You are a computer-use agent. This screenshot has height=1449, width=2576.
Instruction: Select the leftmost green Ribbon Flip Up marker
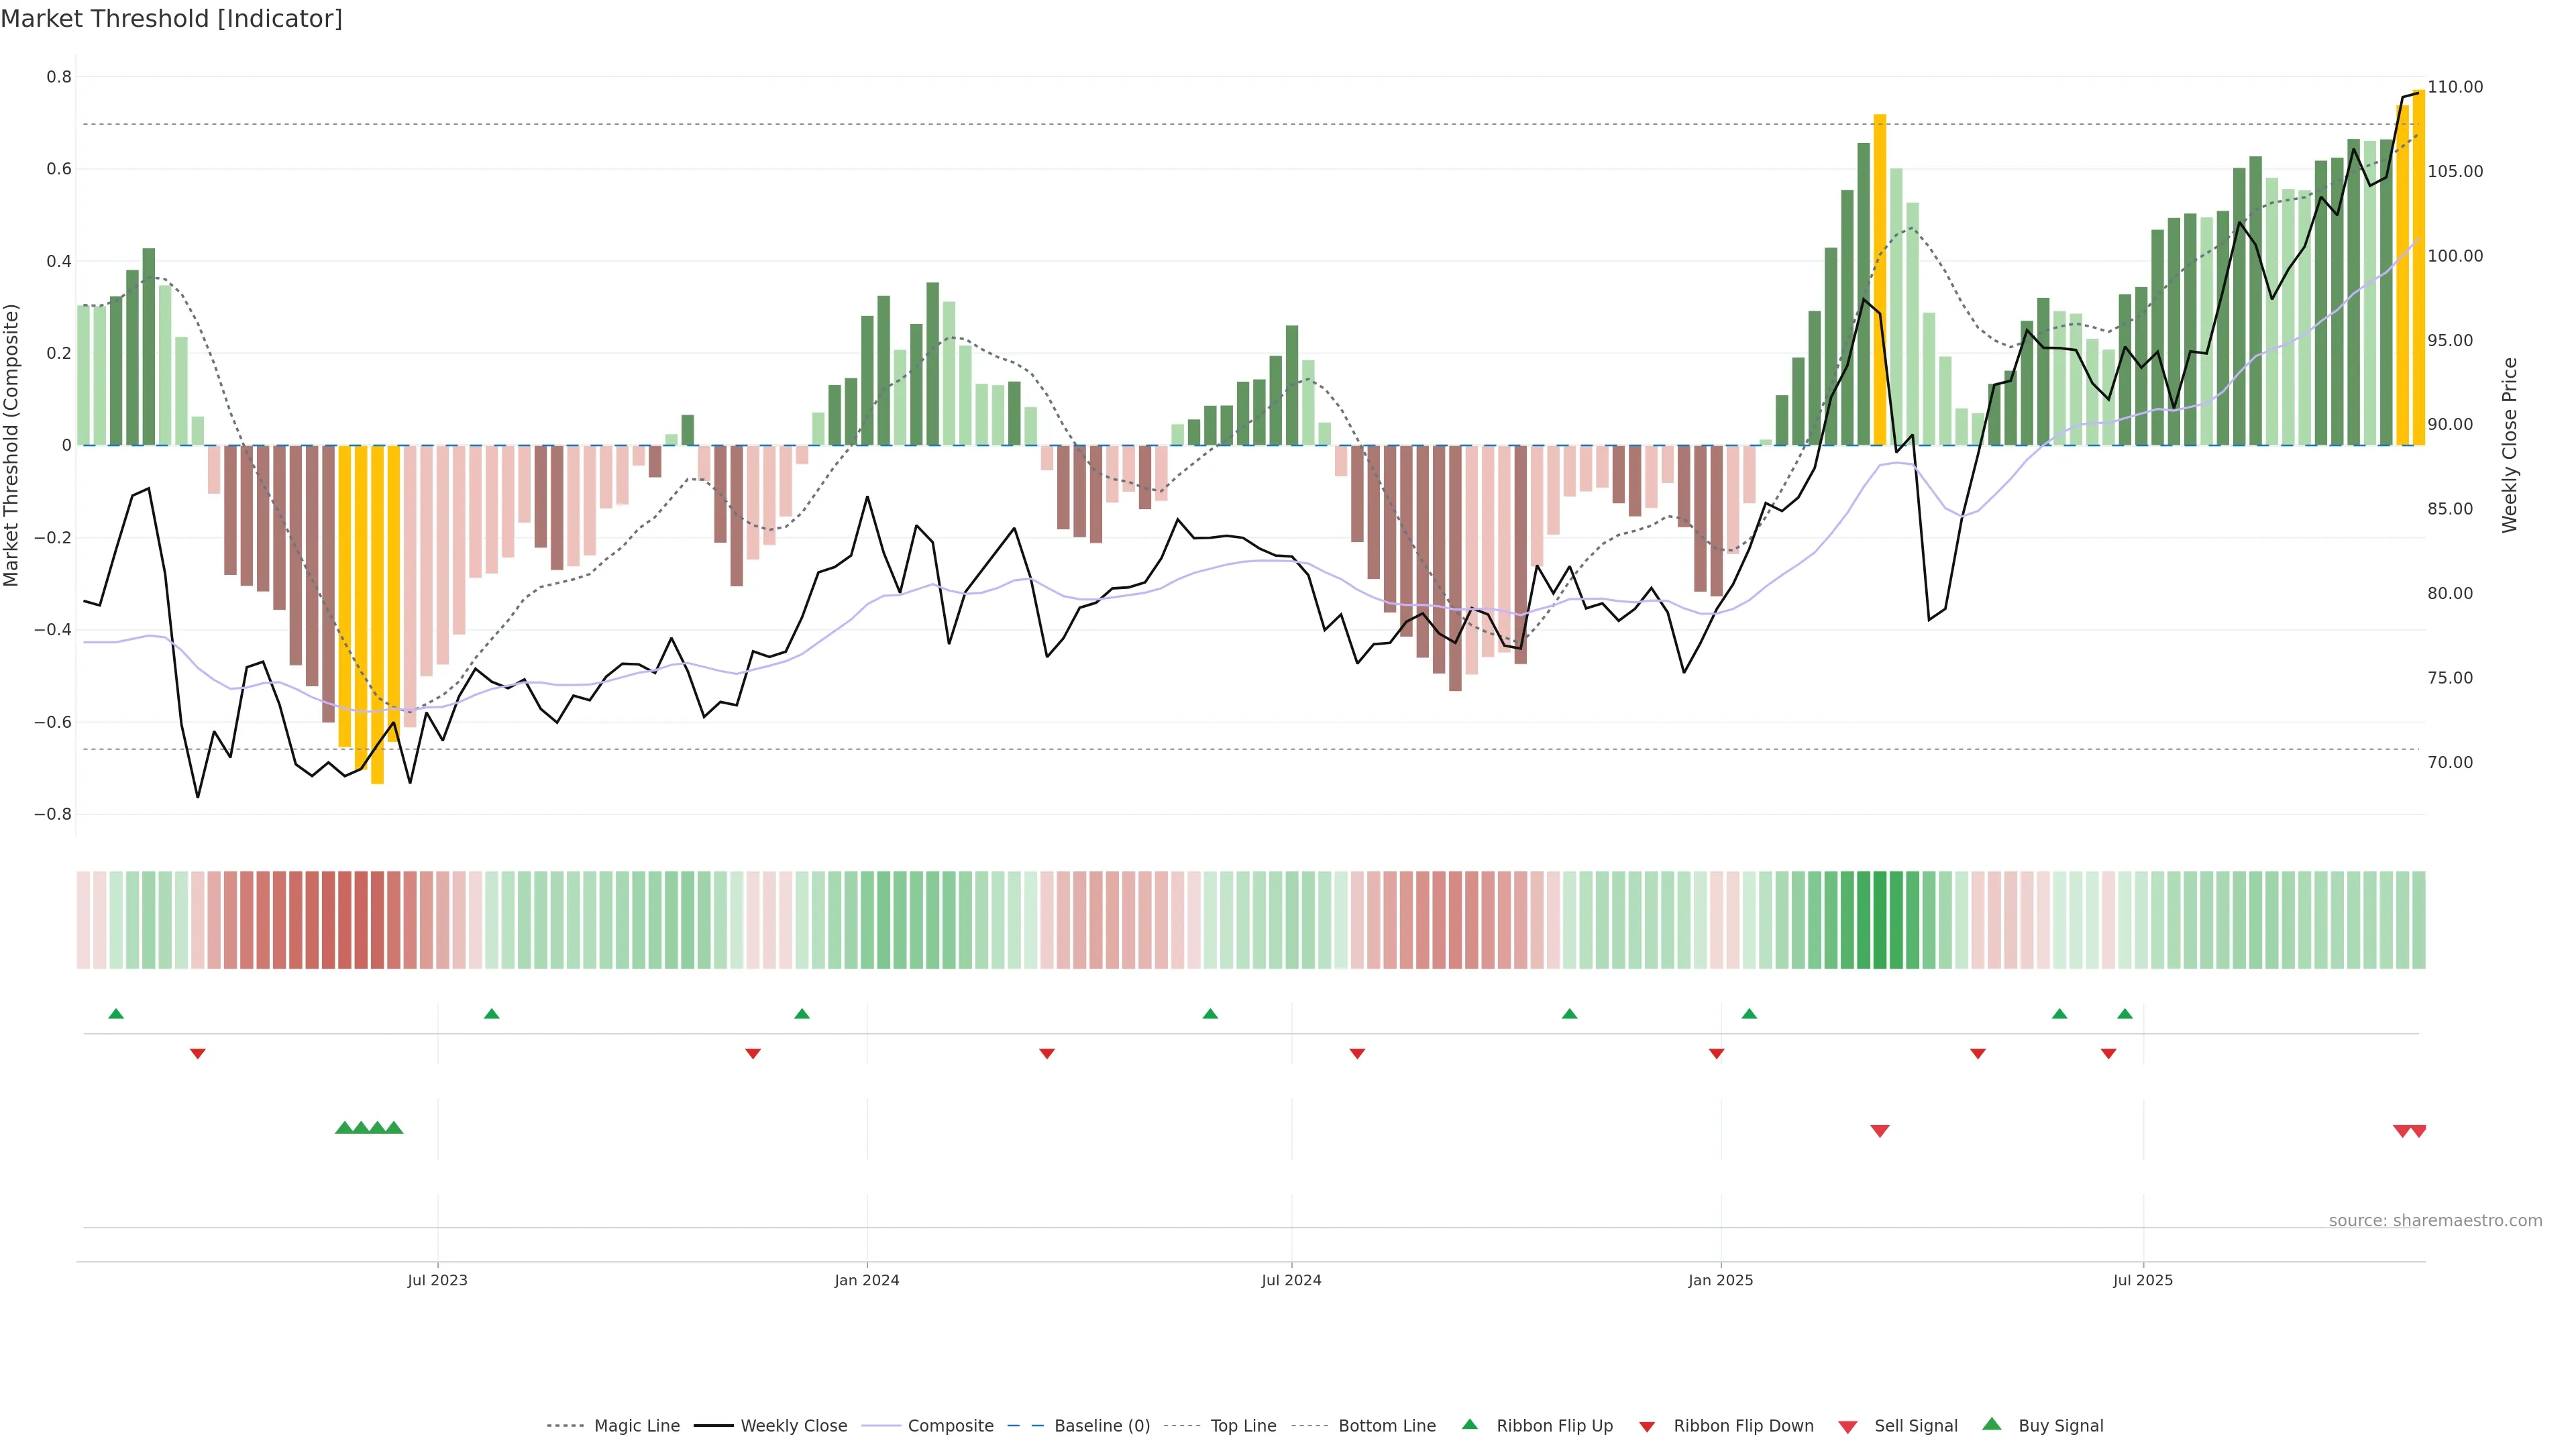coord(116,1014)
